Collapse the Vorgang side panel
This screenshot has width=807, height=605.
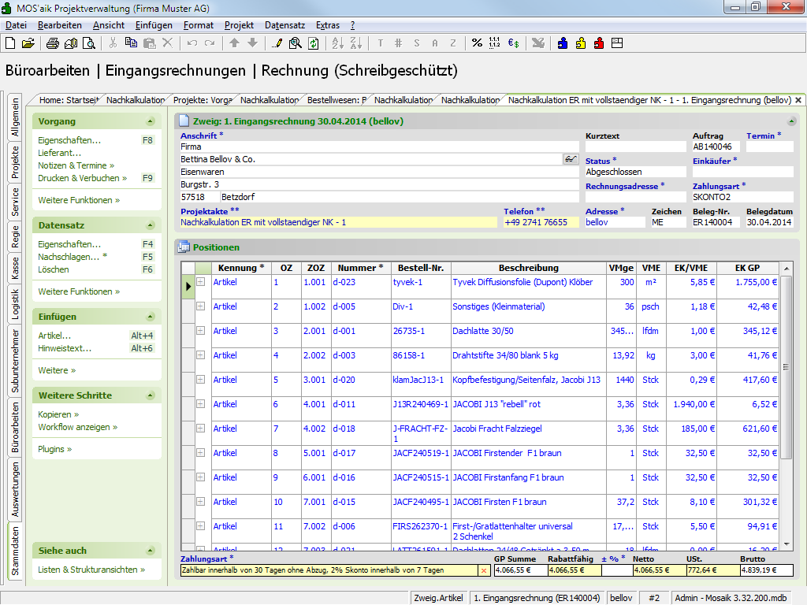(x=151, y=121)
